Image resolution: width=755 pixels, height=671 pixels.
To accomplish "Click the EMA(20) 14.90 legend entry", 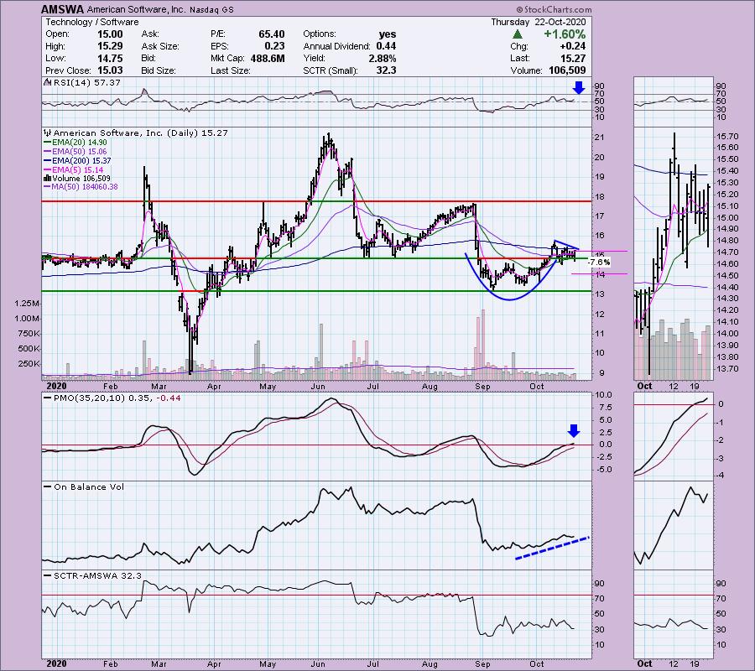I will (x=82, y=143).
